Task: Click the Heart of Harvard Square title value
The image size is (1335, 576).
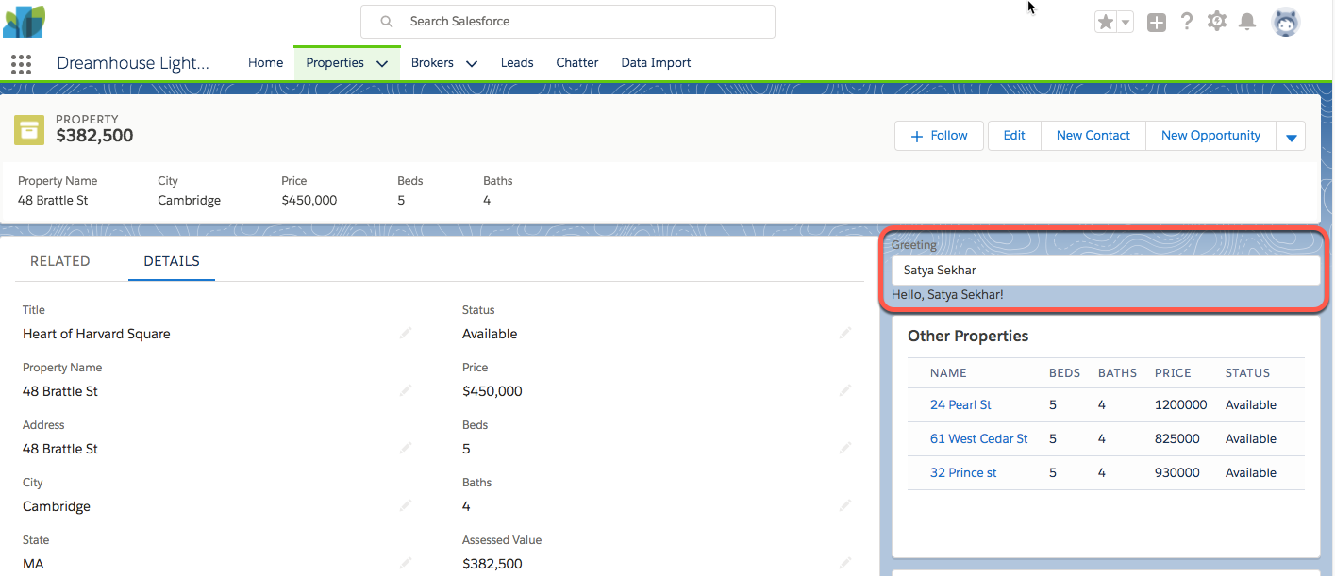Action: tap(96, 334)
